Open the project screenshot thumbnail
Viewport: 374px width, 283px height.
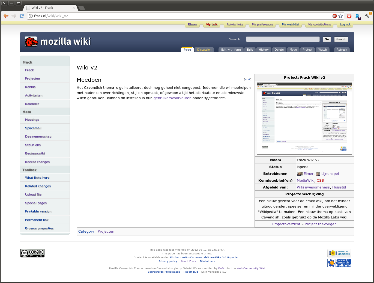[x=304, y=118]
